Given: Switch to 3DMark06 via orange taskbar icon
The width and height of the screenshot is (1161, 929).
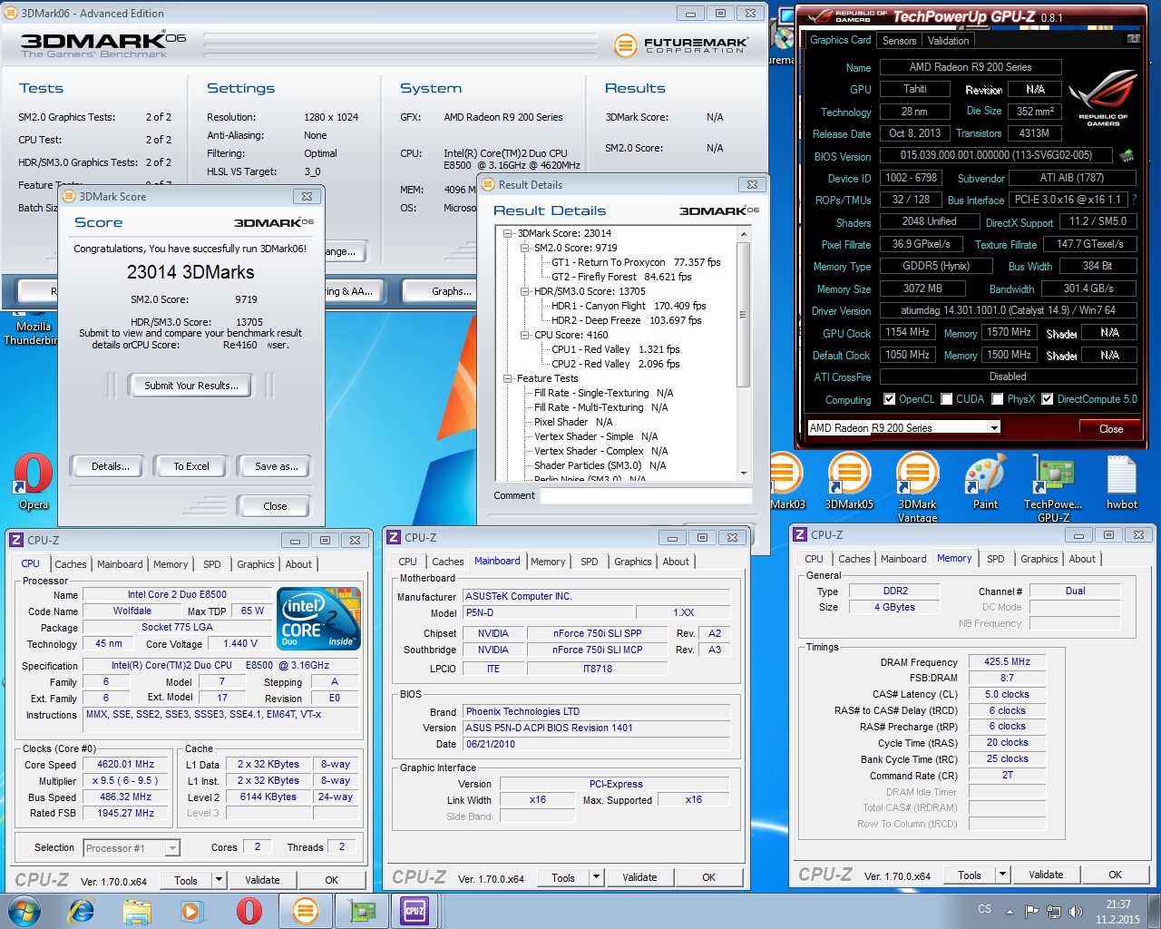Looking at the screenshot, I should (x=306, y=910).
